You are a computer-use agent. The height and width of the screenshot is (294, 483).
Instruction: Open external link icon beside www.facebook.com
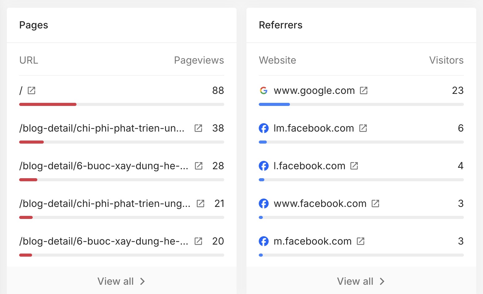click(375, 204)
